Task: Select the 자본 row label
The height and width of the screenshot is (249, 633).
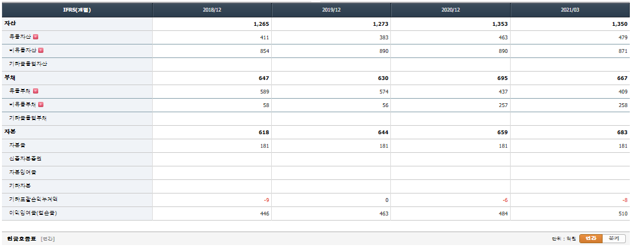Action: click(x=10, y=132)
